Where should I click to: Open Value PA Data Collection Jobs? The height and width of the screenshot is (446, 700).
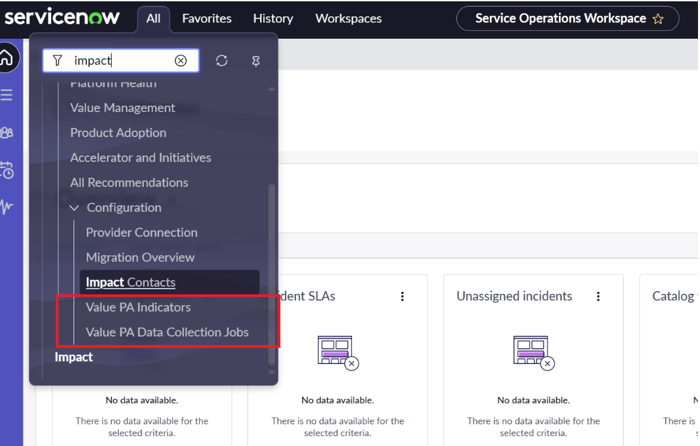(x=167, y=333)
